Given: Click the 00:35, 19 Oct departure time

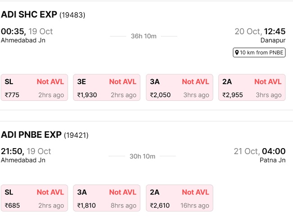Looking at the screenshot, I should 27,32.
